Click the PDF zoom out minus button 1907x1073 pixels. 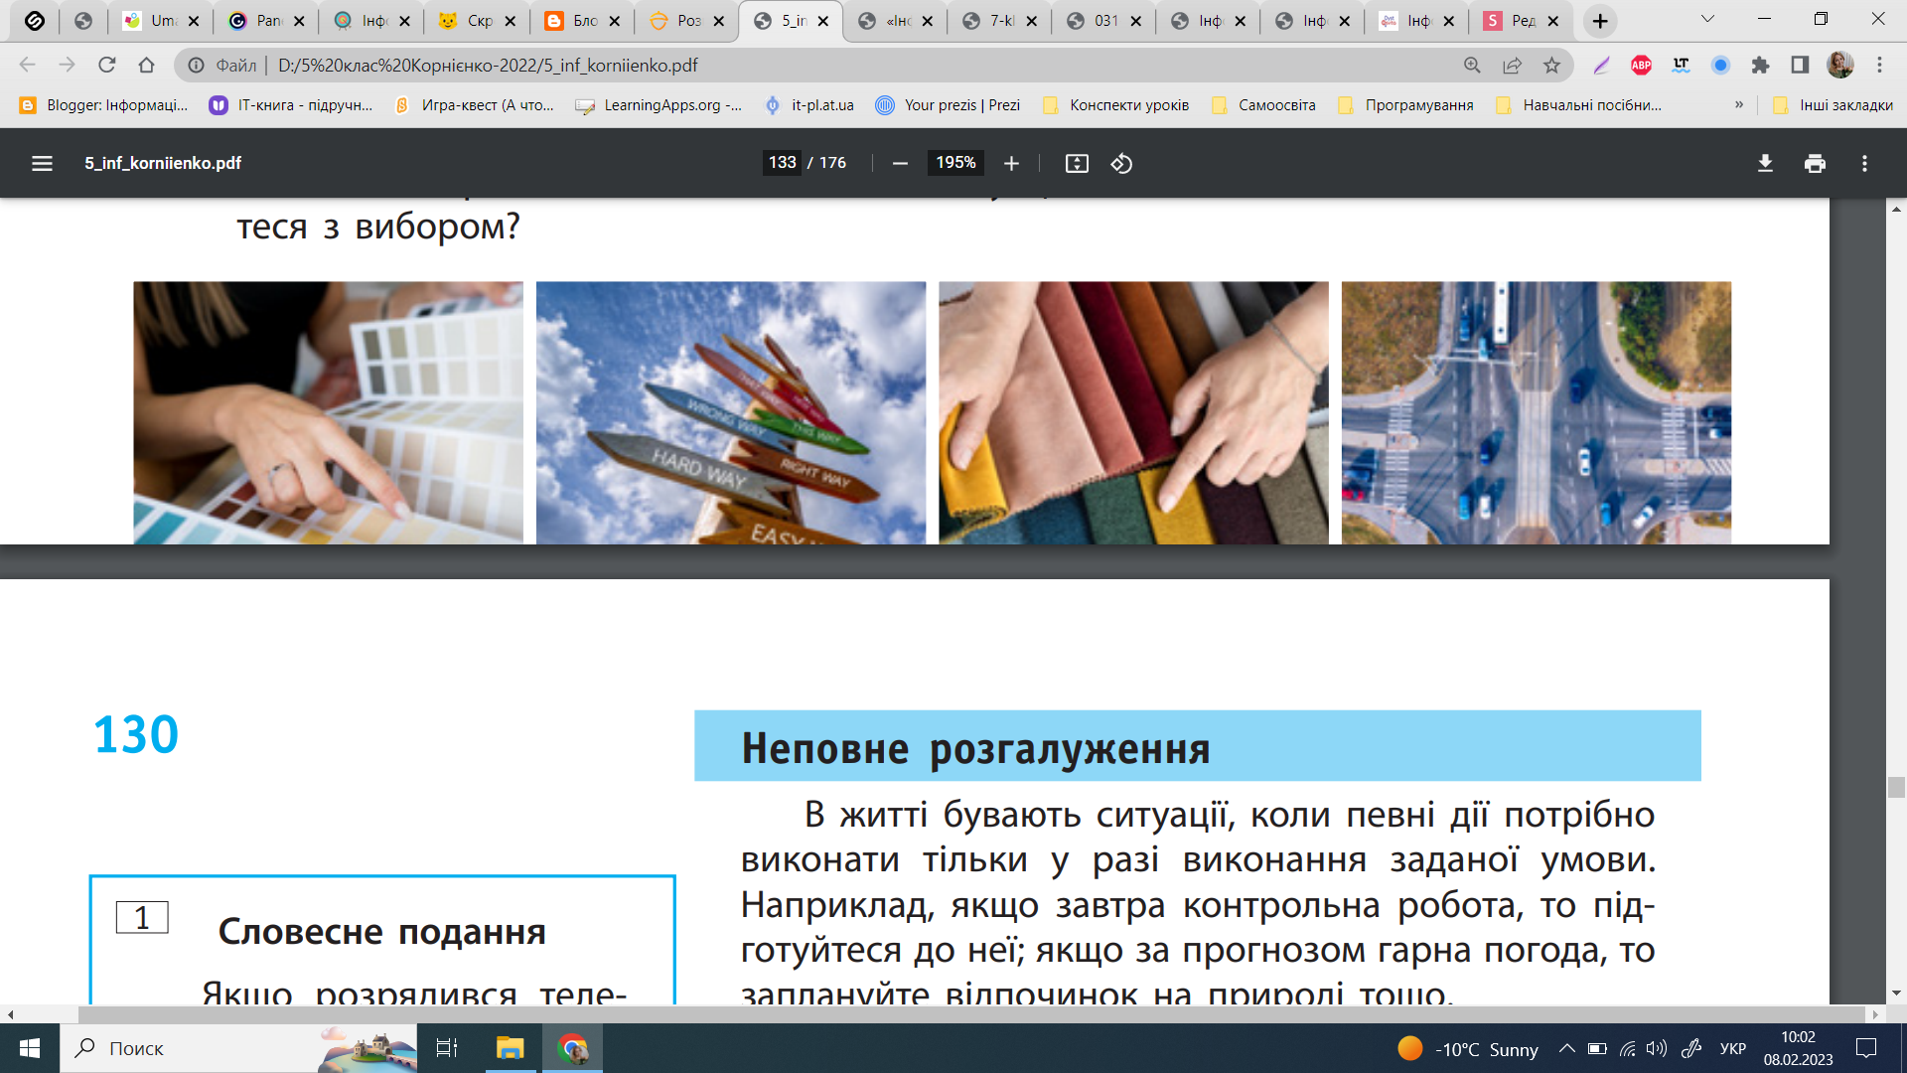click(x=900, y=163)
